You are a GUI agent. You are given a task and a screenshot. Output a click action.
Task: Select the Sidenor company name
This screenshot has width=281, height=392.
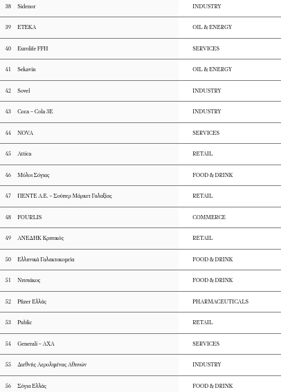tap(26, 6)
